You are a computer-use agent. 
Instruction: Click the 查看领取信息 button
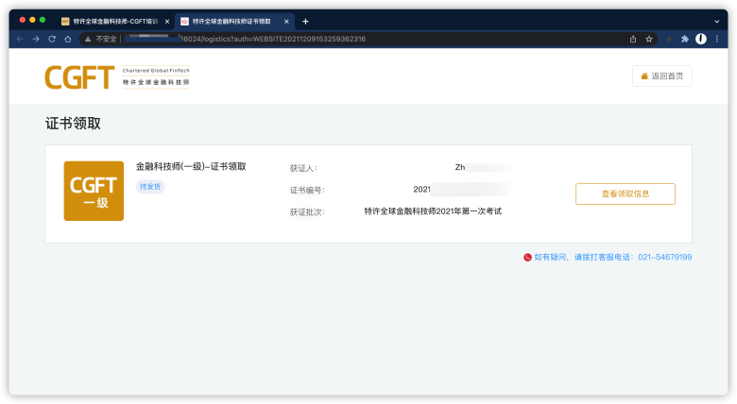click(626, 194)
